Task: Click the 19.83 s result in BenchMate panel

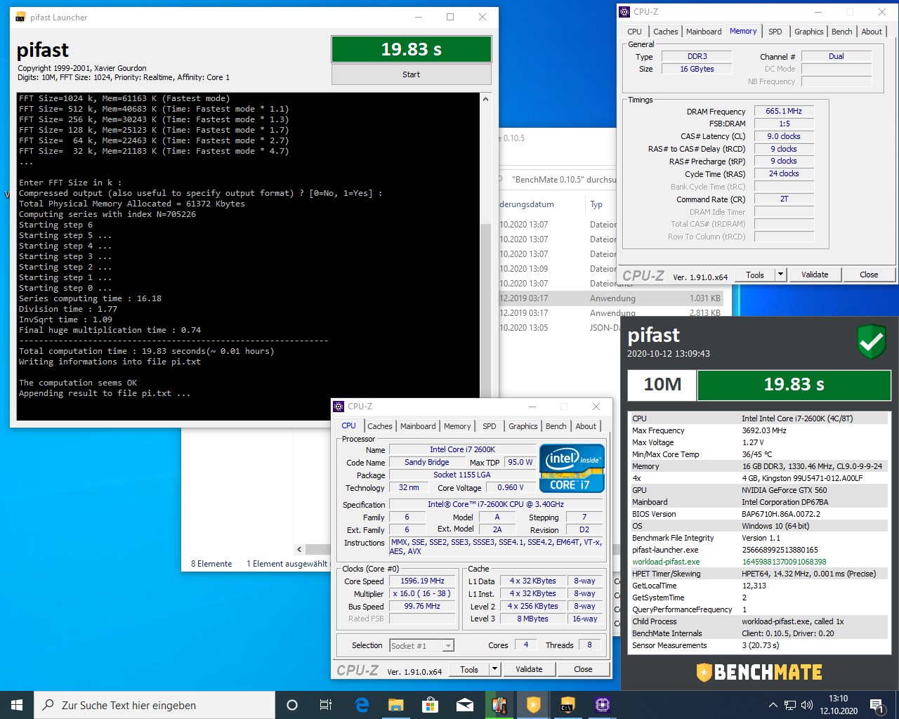Action: coord(794,385)
